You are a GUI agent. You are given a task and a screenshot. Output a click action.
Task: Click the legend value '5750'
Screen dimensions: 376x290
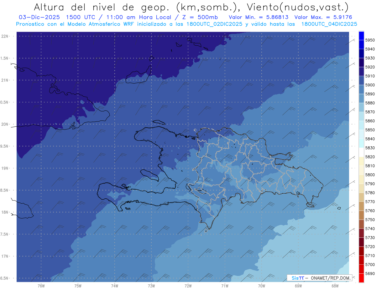pos(370,220)
